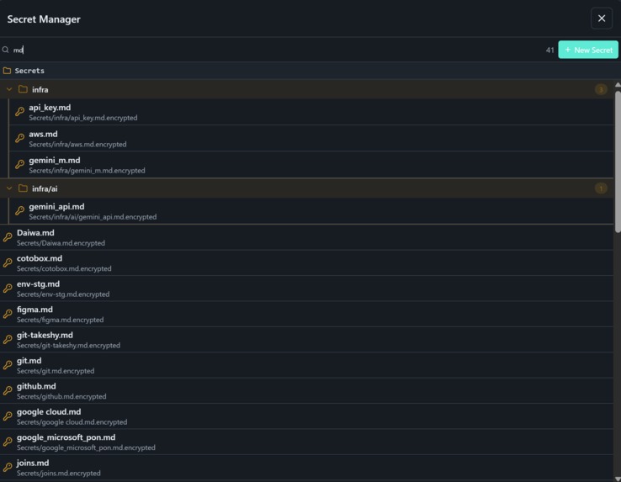Click the infra/ai folder name
This screenshot has width=621, height=482.
[x=45, y=189]
